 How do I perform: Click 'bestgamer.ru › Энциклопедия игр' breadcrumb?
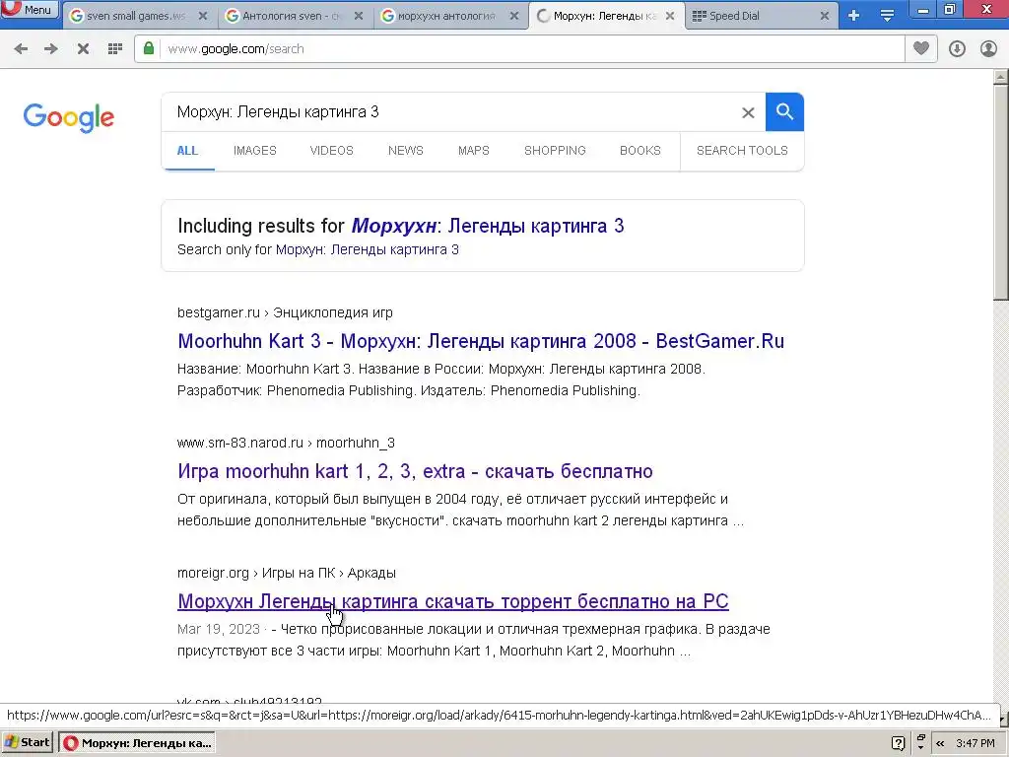[285, 312]
